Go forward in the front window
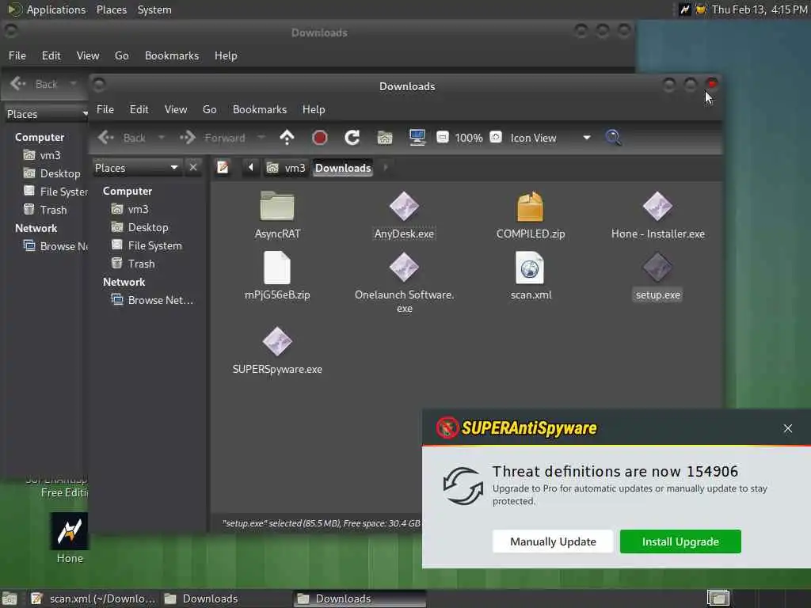Image resolution: width=811 pixels, height=608 pixels. pyautogui.click(x=212, y=138)
